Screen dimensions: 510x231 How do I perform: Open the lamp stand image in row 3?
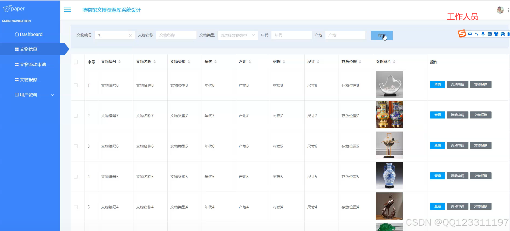pos(389,145)
